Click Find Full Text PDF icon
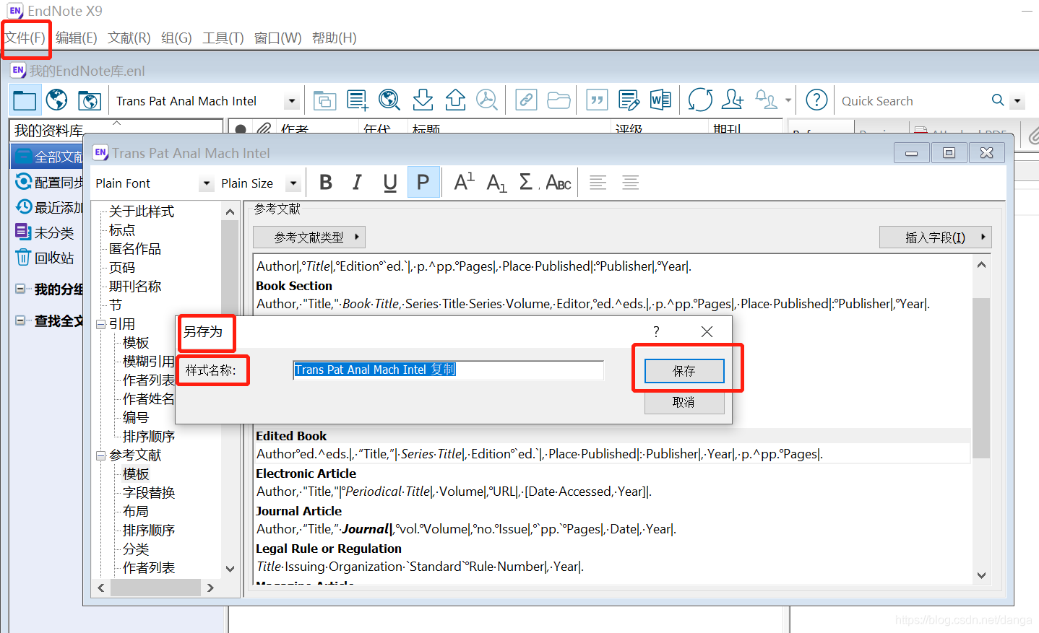Screen dimensions: 1039x633 click(487, 100)
